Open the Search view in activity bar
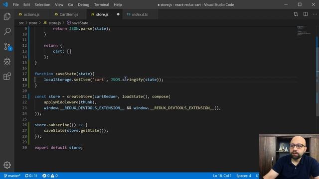Viewport: 319px width, 179px height. coord(7,31)
